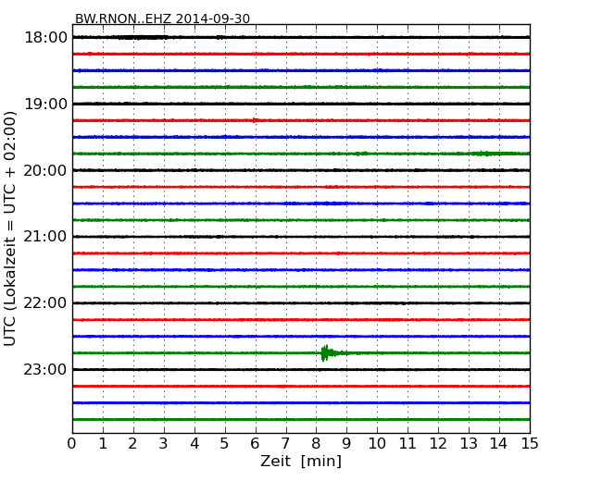Click the x-axis tick label 9
The image size is (602, 481).
click(346, 444)
